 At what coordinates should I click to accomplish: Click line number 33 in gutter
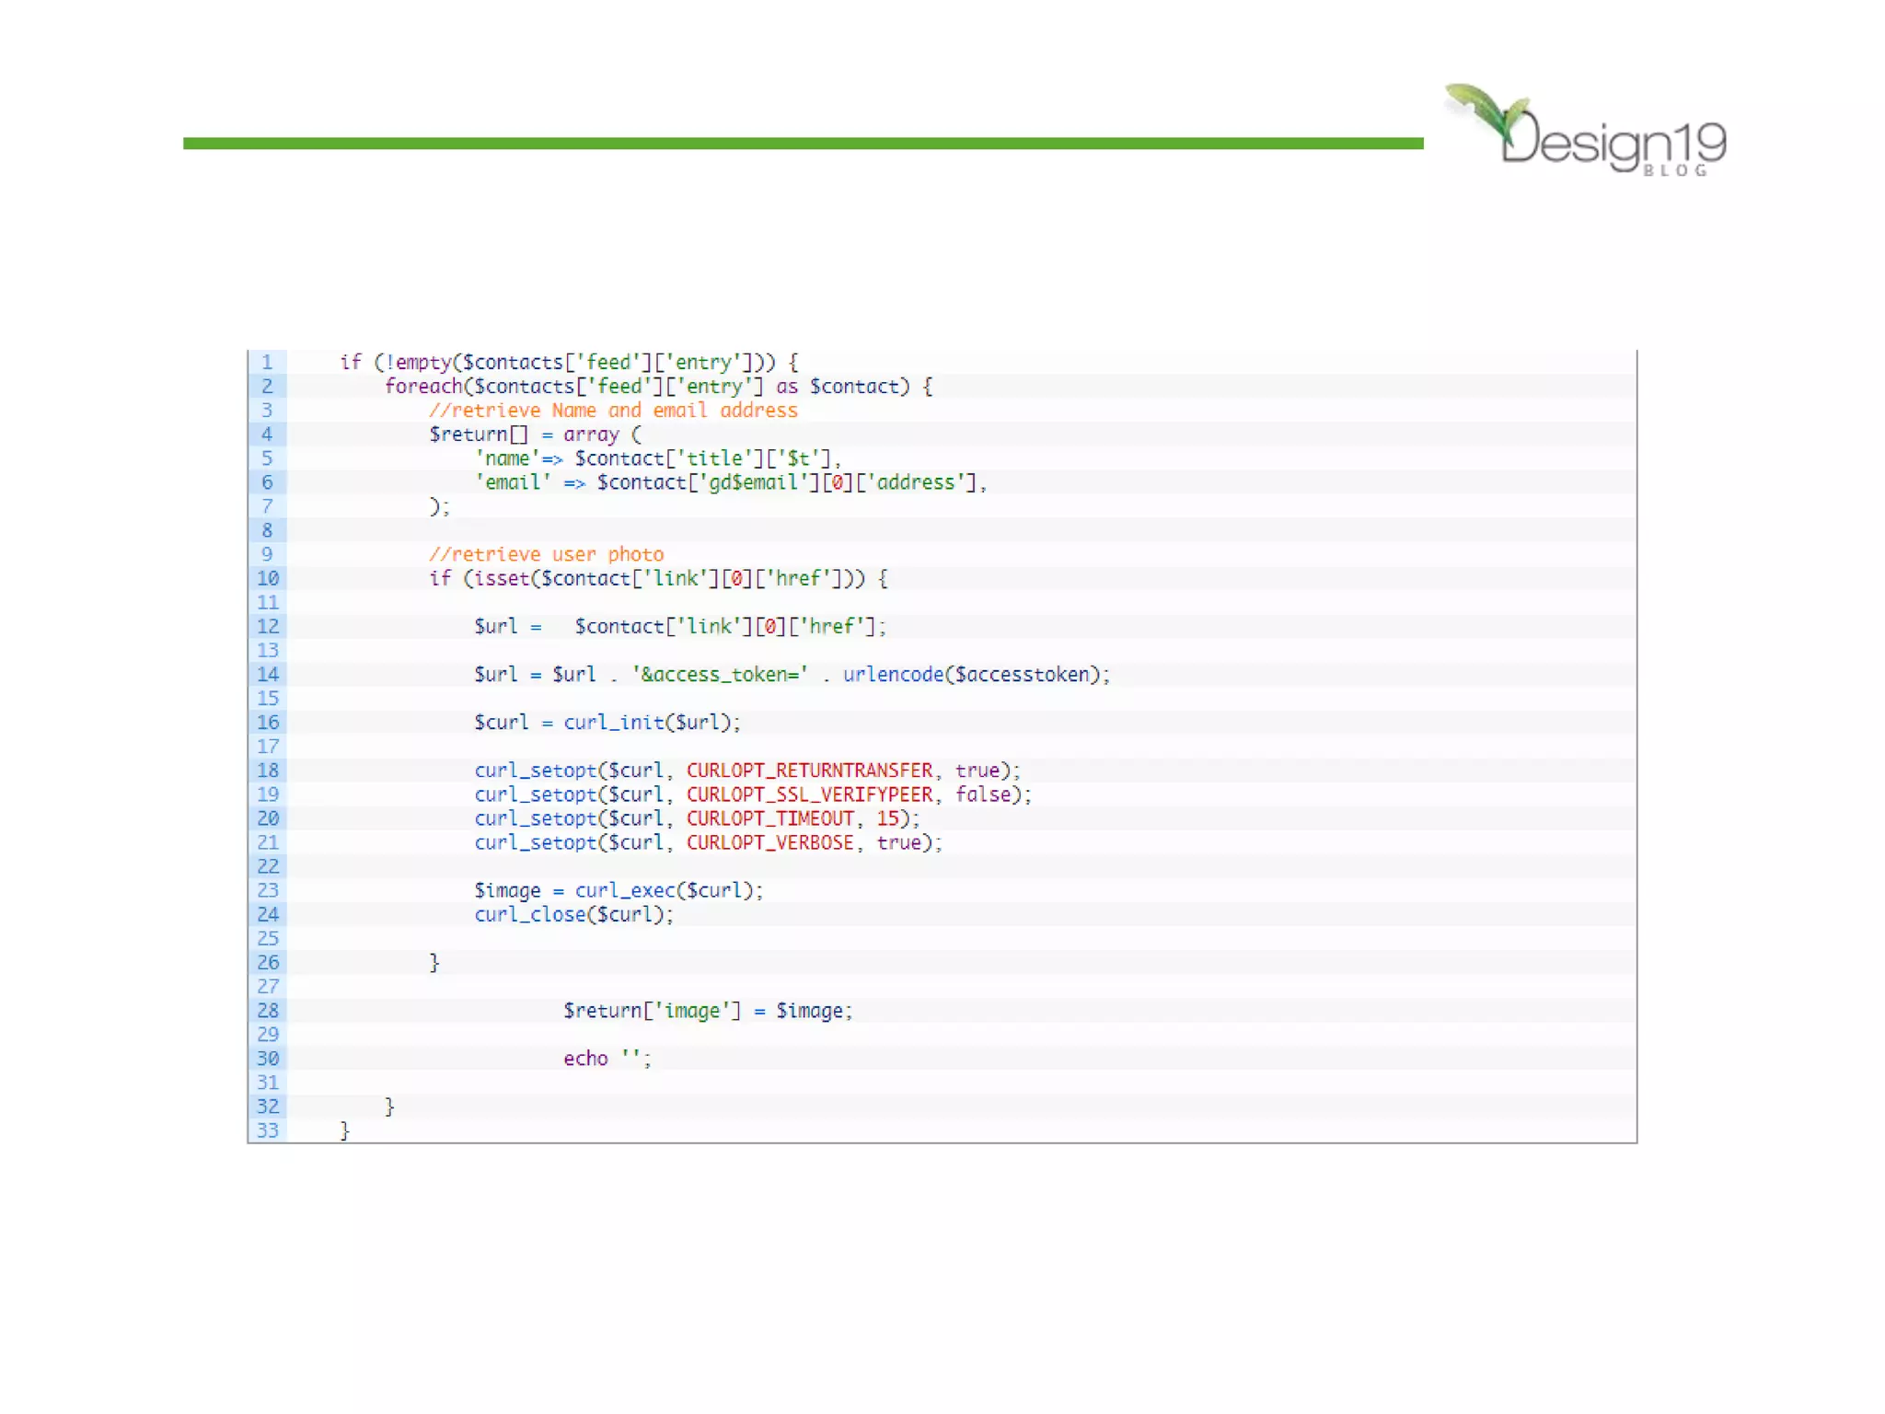267,1130
